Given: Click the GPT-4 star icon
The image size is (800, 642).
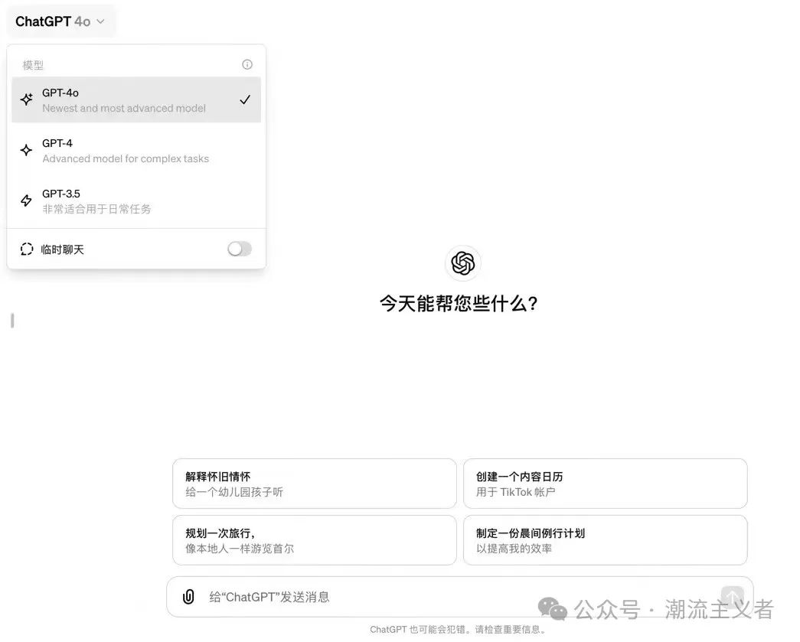Looking at the screenshot, I should [26, 150].
